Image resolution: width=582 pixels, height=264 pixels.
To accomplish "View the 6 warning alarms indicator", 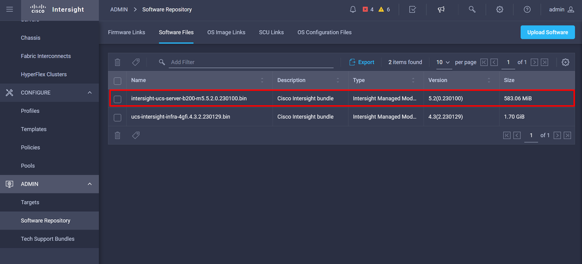I will coord(384,10).
